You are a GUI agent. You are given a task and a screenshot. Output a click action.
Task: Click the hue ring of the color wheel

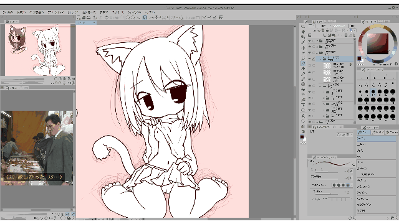coord(378,26)
